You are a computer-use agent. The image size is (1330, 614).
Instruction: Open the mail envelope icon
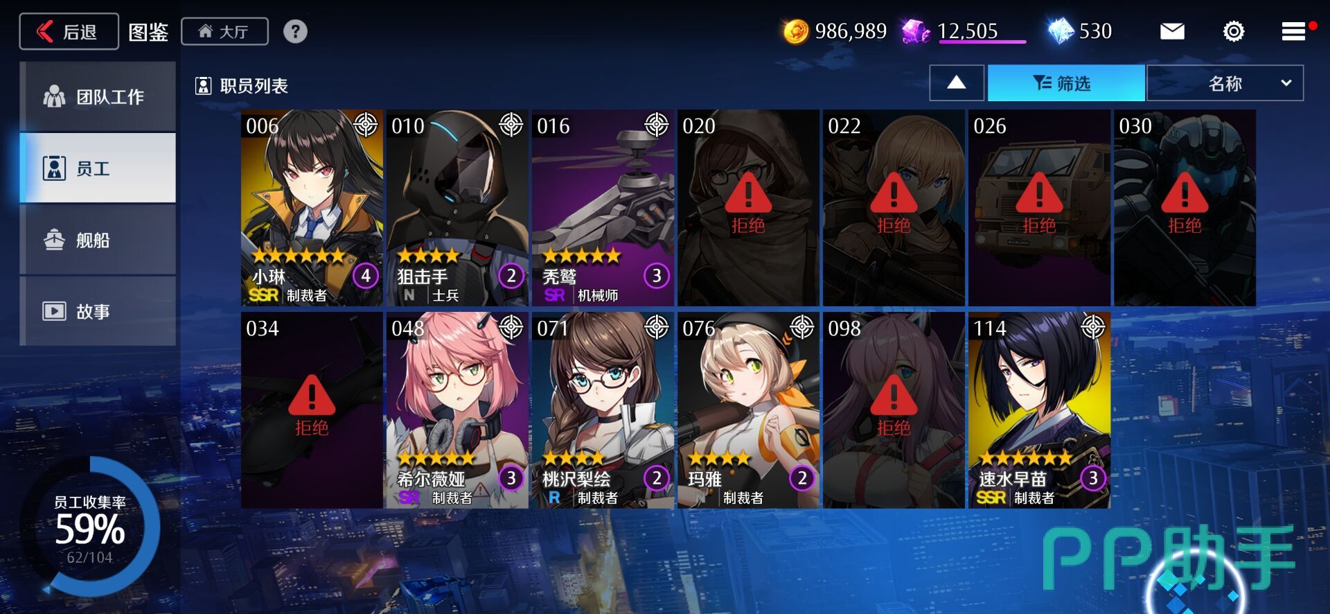coord(1172,31)
